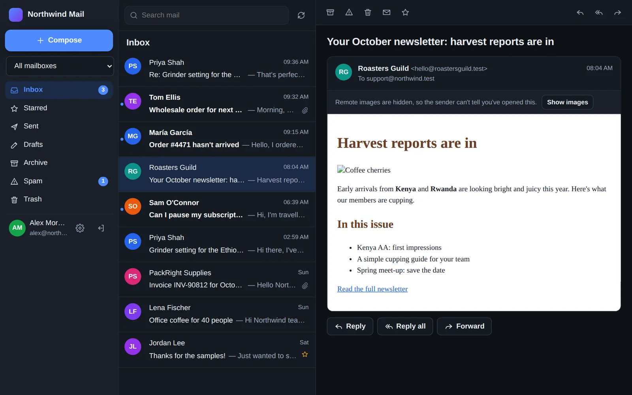Open María García Order #4471 email
This screenshot has width=632, height=395.
(x=217, y=139)
